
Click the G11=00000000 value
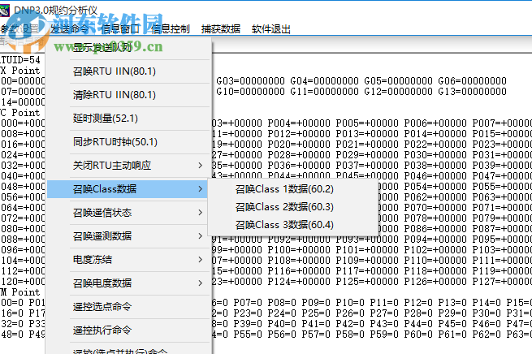pyautogui.click(x=324, y=92)
